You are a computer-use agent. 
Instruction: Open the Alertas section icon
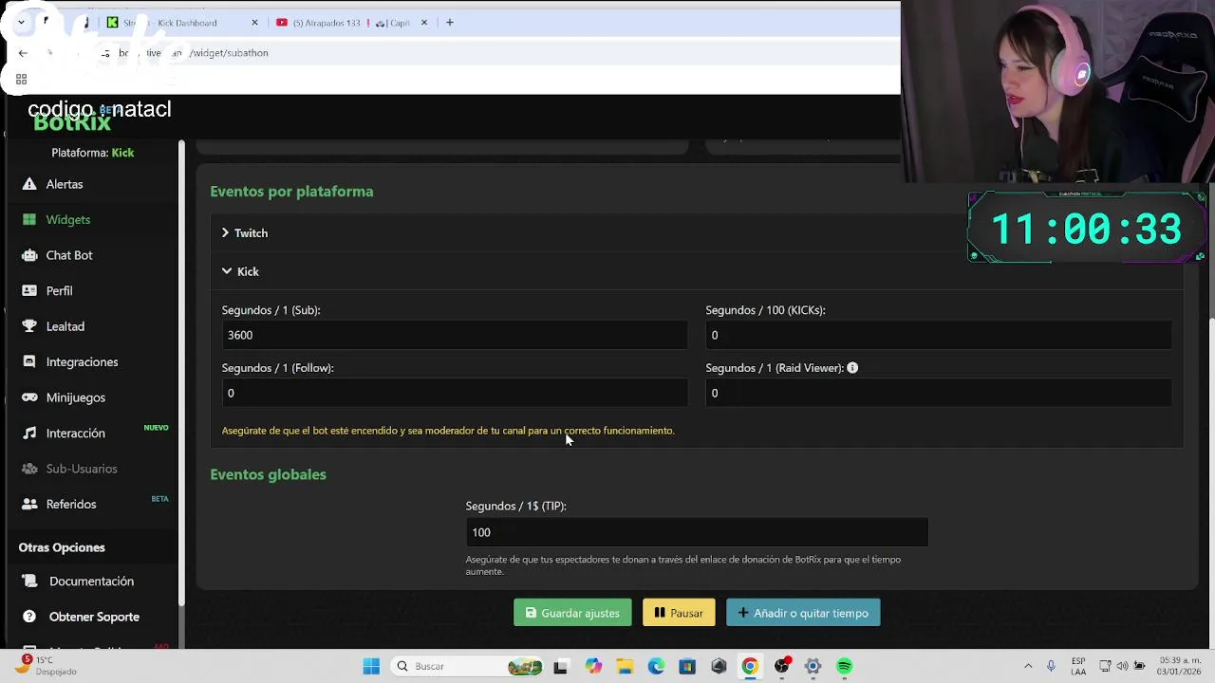[29, 184]
